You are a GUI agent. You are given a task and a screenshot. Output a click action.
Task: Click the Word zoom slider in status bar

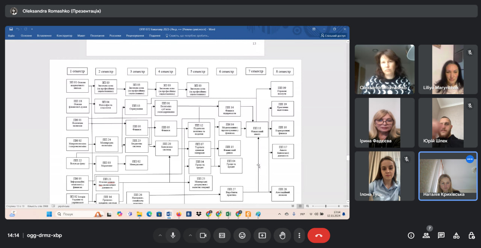[325, 206]
